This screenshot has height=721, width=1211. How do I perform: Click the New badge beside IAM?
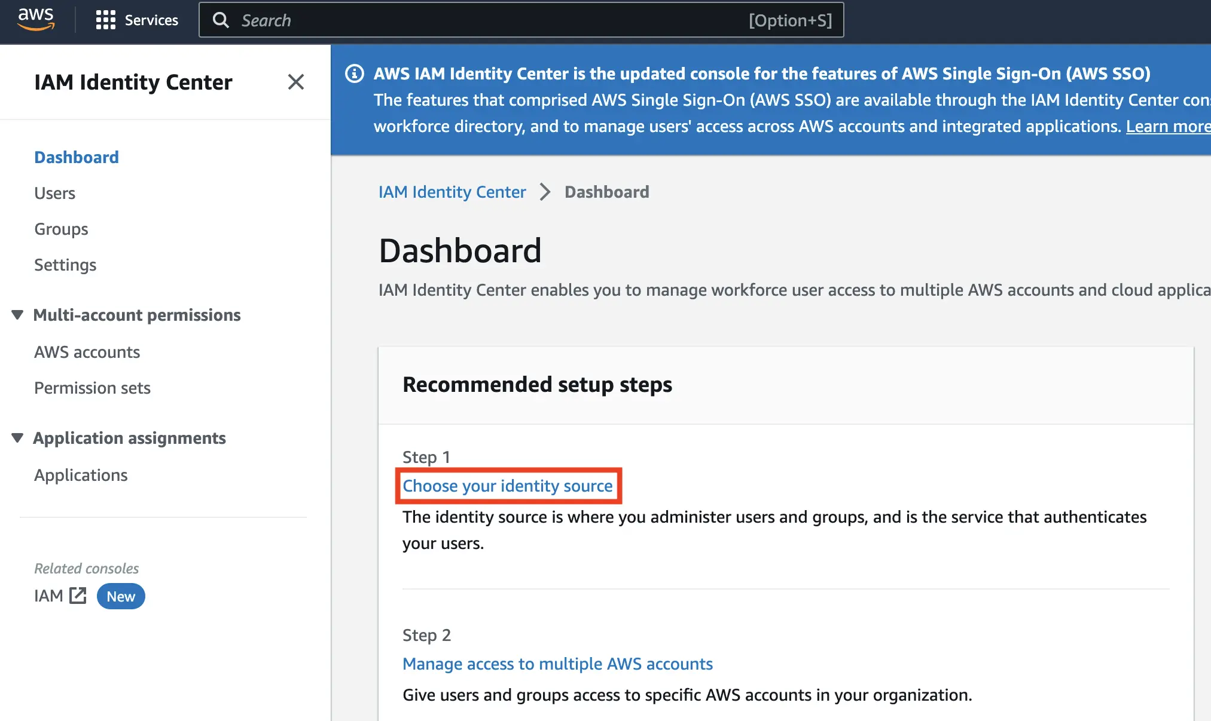[x=121, y=596]
